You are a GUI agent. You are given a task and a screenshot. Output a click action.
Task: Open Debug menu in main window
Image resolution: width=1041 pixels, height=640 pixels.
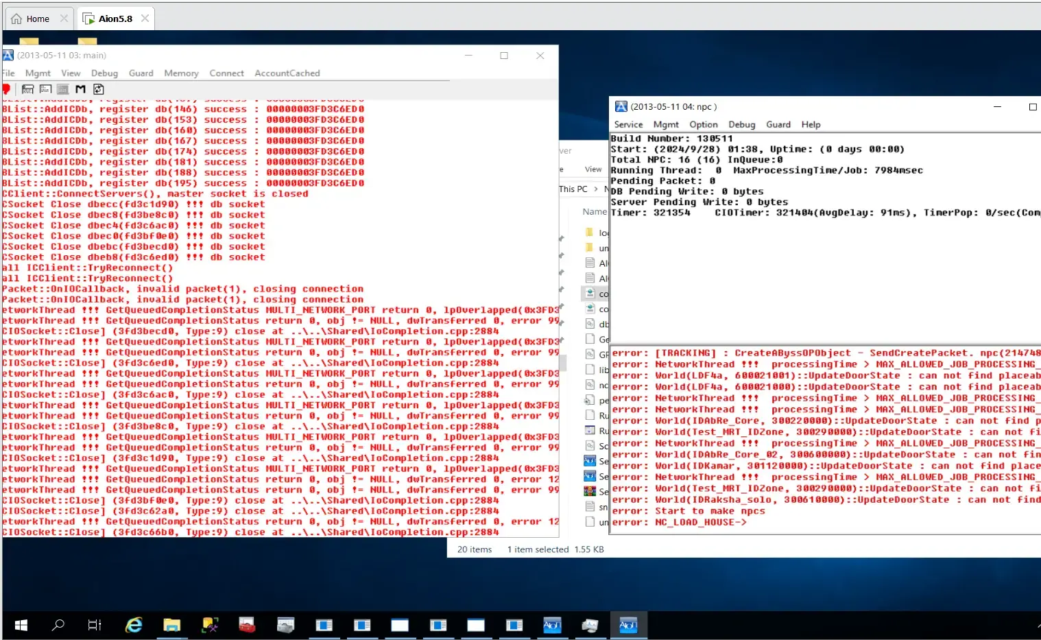point(104,73)
